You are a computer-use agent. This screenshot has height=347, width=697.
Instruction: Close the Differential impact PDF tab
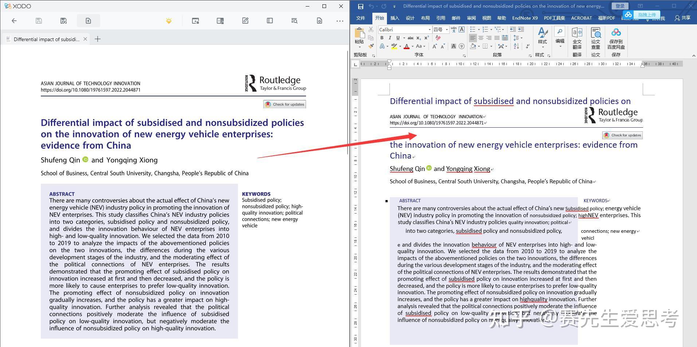point(85,39)
